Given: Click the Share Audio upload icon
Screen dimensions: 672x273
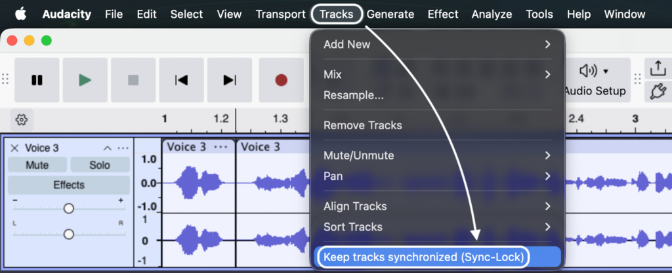Looking at the screenshot, I should pos(656,69).
